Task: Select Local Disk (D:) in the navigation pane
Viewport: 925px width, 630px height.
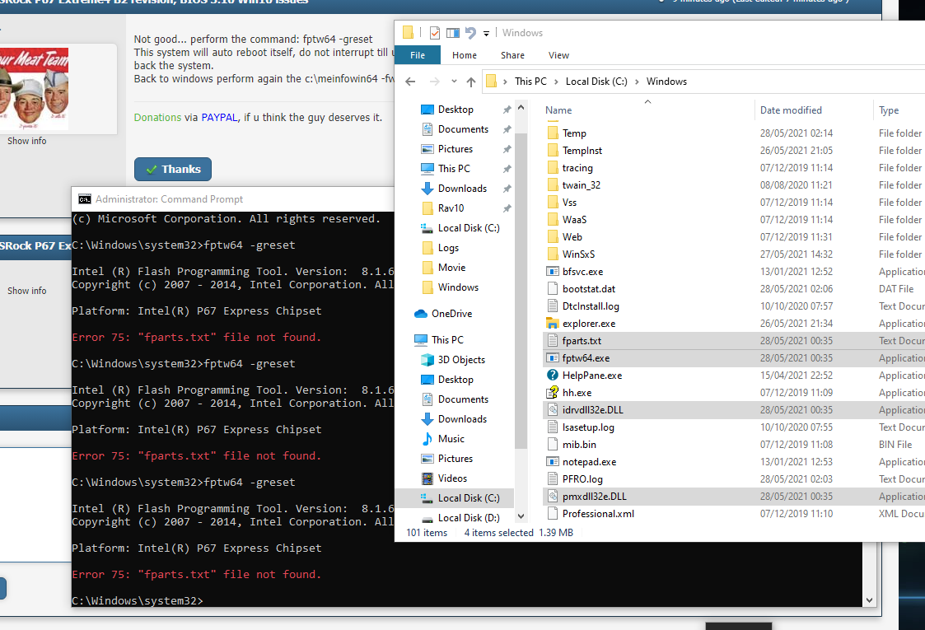Action: pyautogui.click(x=468, y=518)
